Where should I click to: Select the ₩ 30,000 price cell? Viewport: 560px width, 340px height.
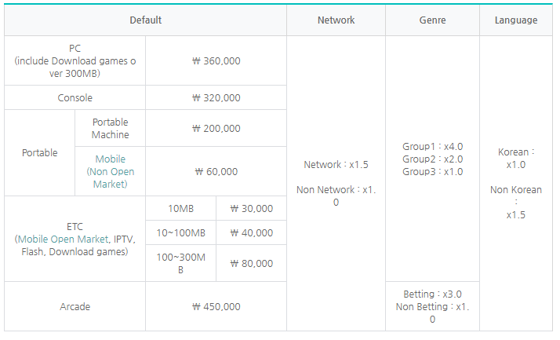[x=251, y=209]
